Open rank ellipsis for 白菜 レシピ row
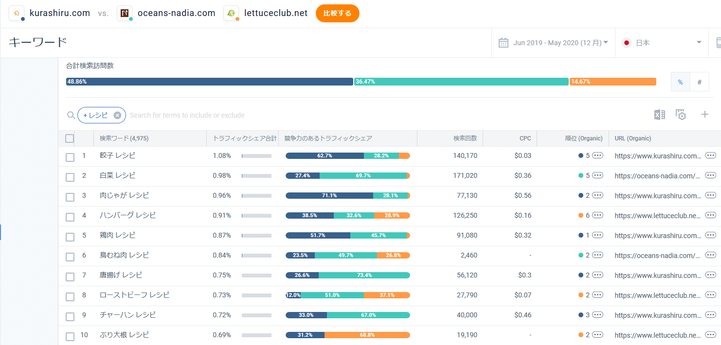This screenshot has width=721, height=345. [597, 175]
